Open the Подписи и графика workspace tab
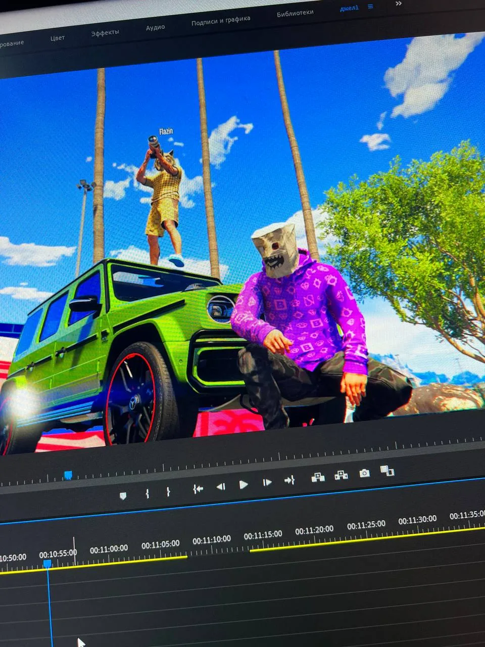This screenshot has height=647, width=485. [221, 21]
